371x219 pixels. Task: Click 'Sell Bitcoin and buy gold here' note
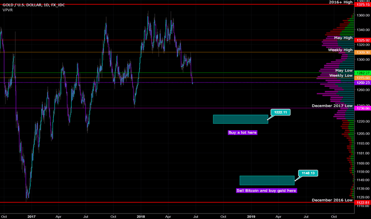tap(266, 191)
